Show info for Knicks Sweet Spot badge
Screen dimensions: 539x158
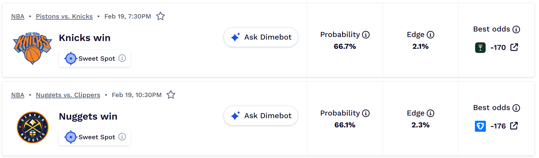click(x=122, y=58)
